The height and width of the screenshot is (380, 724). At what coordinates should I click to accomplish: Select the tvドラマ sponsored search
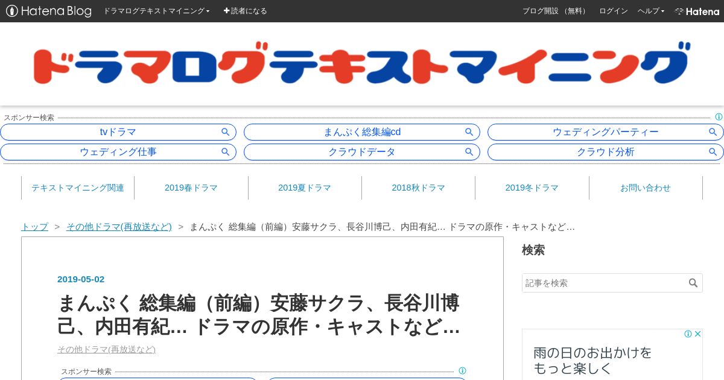tap(118, 132)
